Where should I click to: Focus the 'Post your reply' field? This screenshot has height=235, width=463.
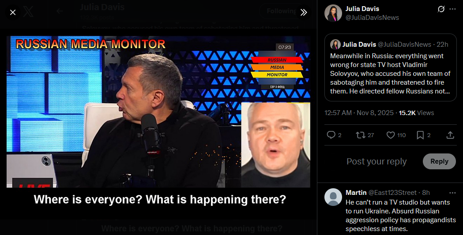(x=376, y=161)
